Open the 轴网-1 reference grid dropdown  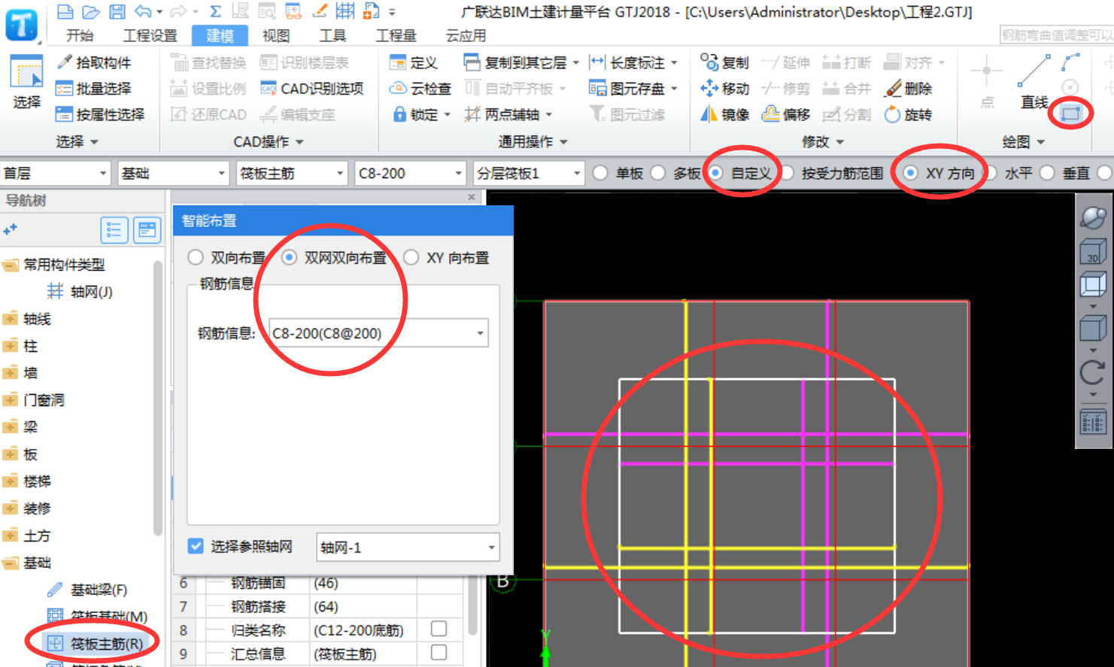point(408,547)
